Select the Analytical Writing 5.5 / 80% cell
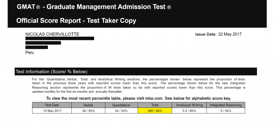The height and width of the screenshot is (124, 275). (x=189, y=111)
